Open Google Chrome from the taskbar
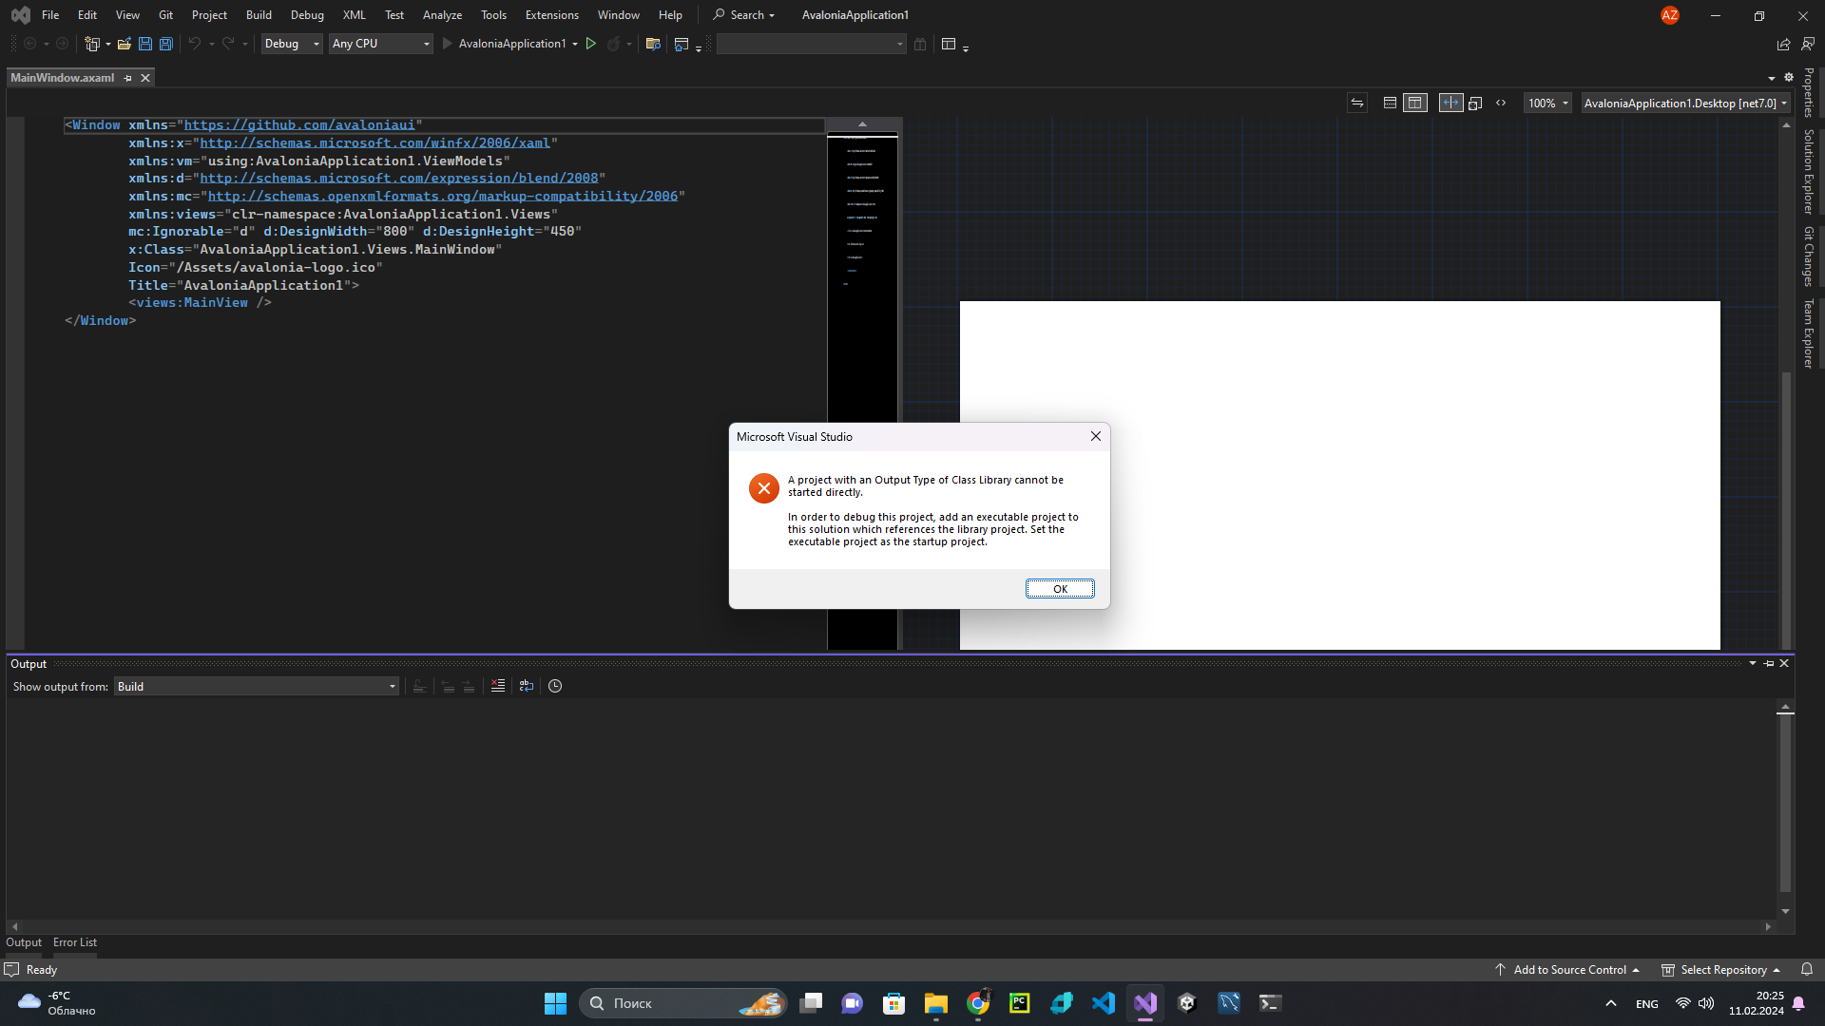The width and height of the screenshot is (1825, 1026). tap(978, 1003)
